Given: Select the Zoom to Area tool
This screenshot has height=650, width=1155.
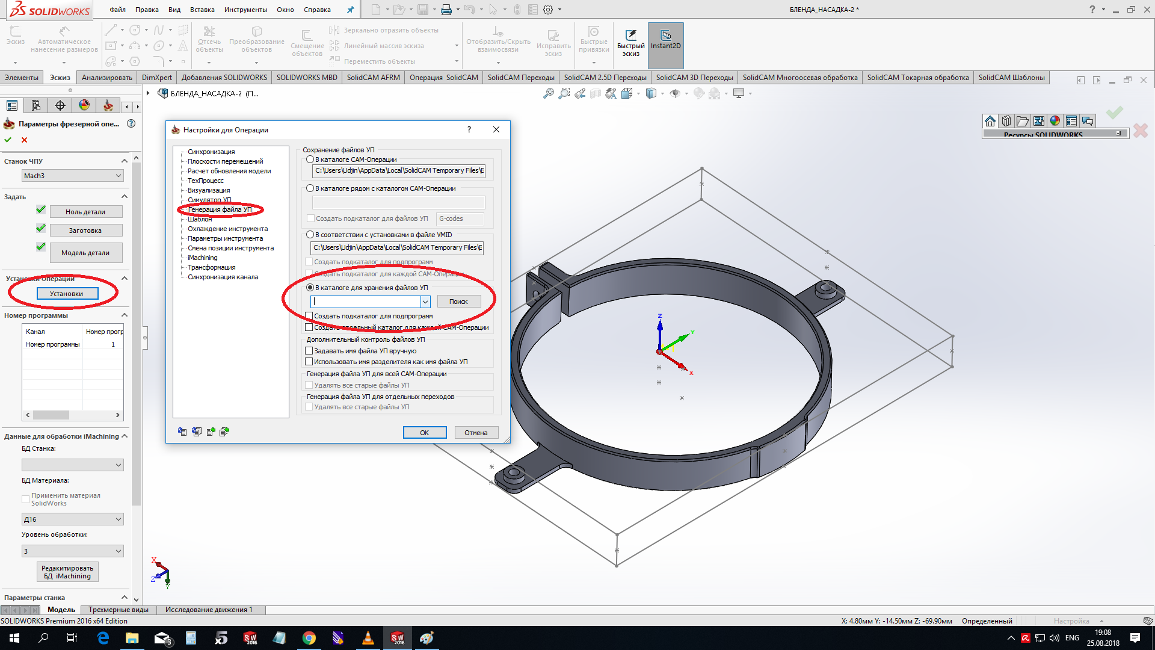Looking at the screenshot, I should 564,93.
